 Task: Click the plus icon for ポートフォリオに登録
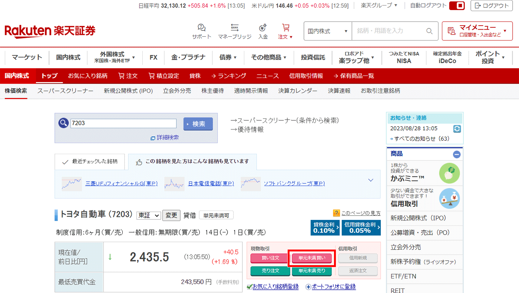[x=308, y=287]
